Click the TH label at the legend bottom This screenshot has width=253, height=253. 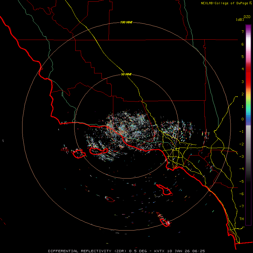pos(241,219)
